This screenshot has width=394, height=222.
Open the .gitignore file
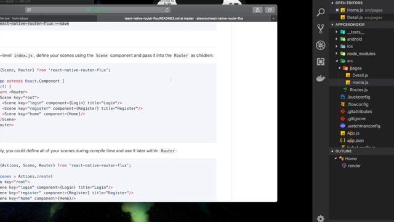pyautogui.click(x=356, y=118)
